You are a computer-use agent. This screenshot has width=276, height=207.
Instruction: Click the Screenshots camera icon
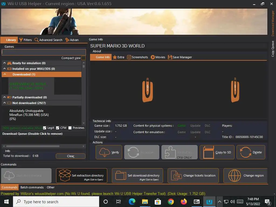129,57
